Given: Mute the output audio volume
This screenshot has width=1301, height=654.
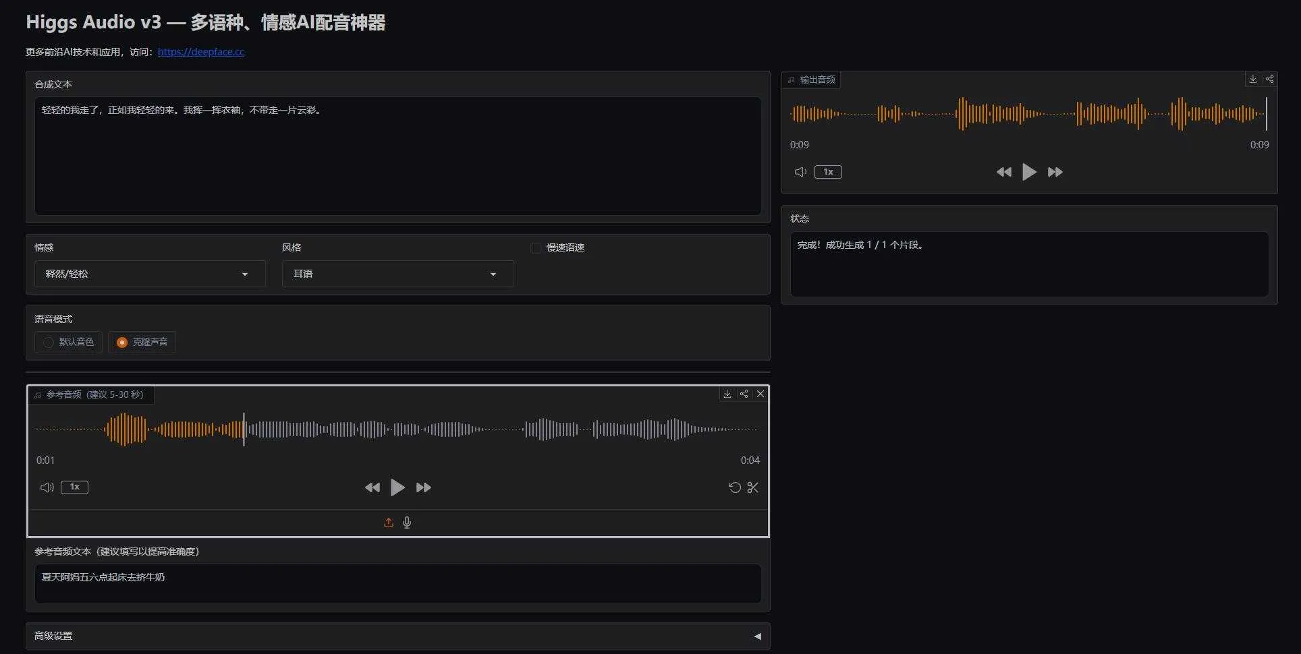Looking at the screenshot, I should (x=800, y=172).
